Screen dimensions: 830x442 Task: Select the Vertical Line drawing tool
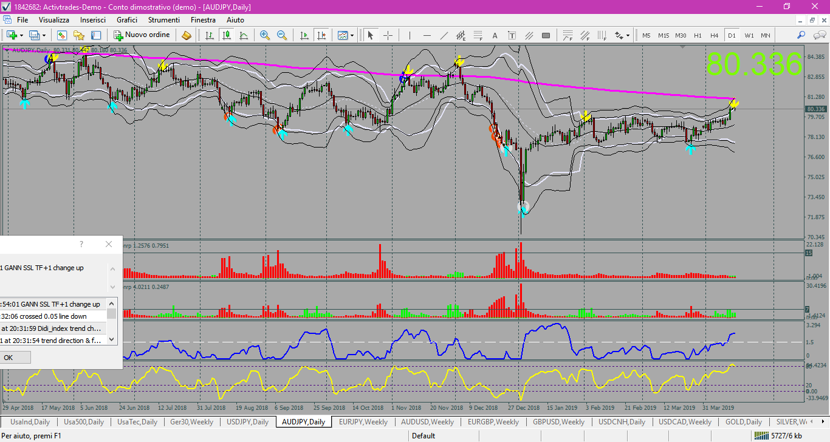click(410, 35)
